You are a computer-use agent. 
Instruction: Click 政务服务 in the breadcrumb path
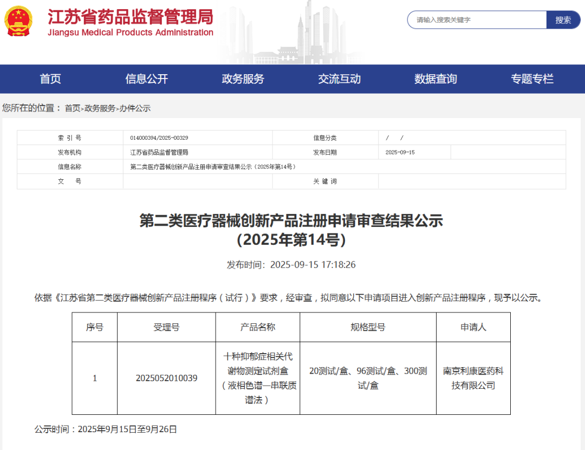(x=100, y=108)
